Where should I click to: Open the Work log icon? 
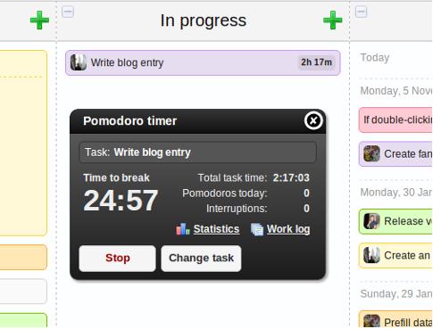[x=257, y=229]
